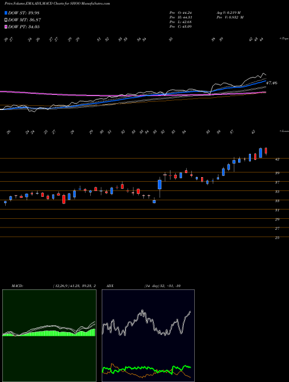Click the 31 price axis label
Image resolution: width=289 pixels, height=382 pixels.
pyautogui.click(x=277, y=210)
